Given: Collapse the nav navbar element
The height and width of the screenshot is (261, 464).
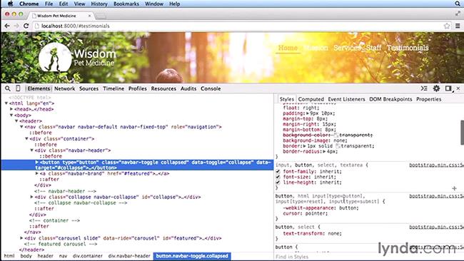Looking at the screenshot, I should coord(21,127).
